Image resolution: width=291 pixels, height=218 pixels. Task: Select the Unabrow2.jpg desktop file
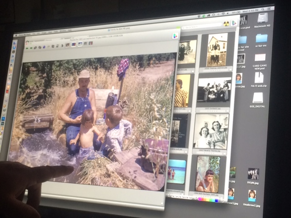(x=252, y=196)
